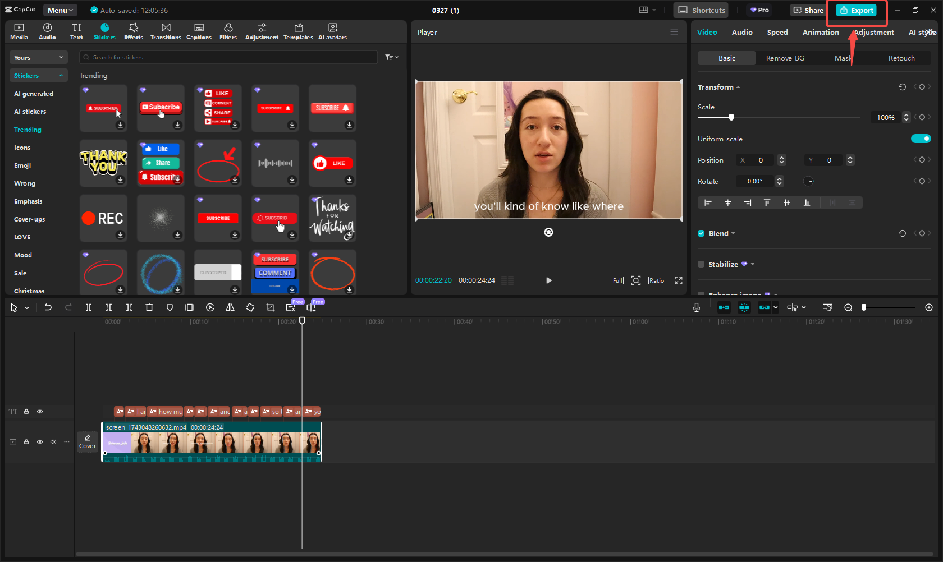The width and height of the screenshot is (943, 562).
Task: Select the Split tool in the timeline toolbar
Action: pyautogui.click(x=89, y=307)
